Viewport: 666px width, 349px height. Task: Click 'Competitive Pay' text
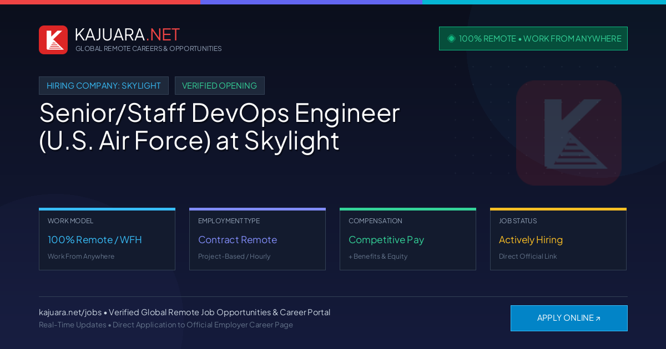tap(386, 240)
